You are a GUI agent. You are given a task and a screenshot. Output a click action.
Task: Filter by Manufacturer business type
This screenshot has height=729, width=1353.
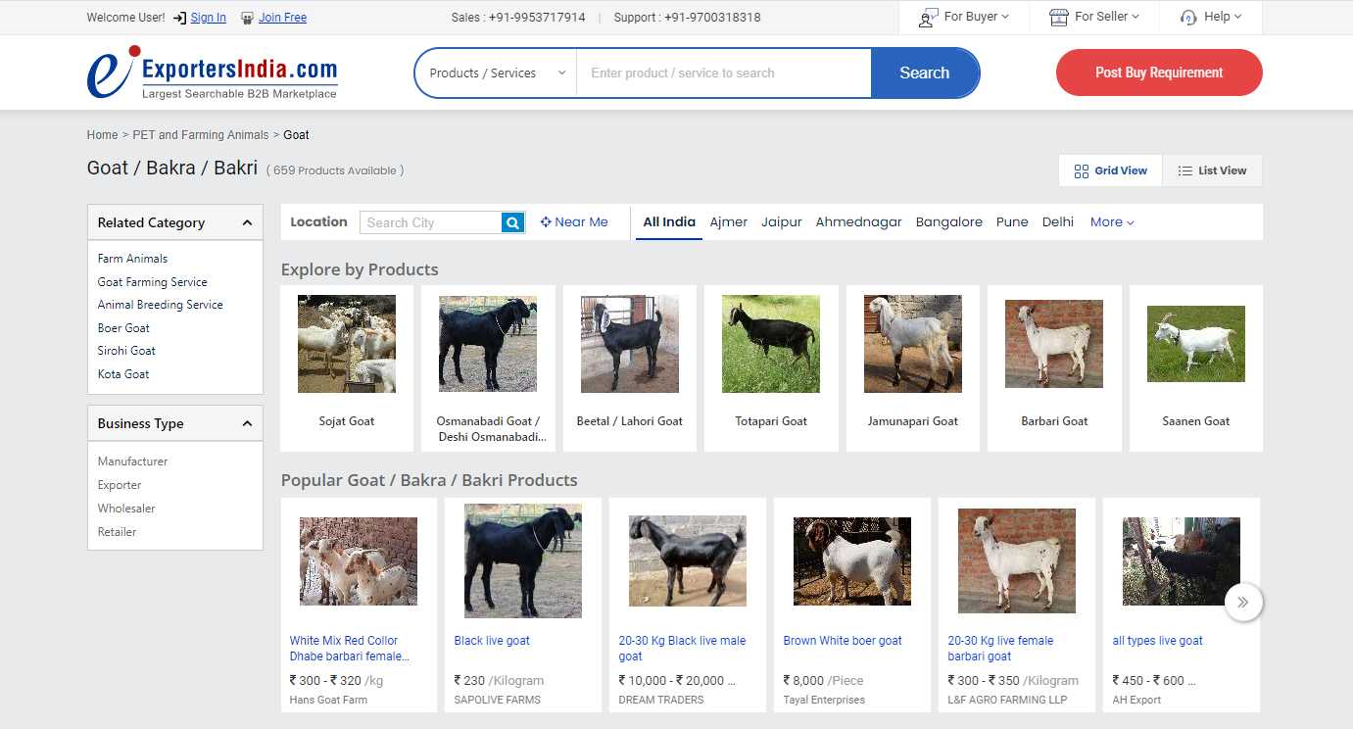pyautogui.click(x=133, y=462)
